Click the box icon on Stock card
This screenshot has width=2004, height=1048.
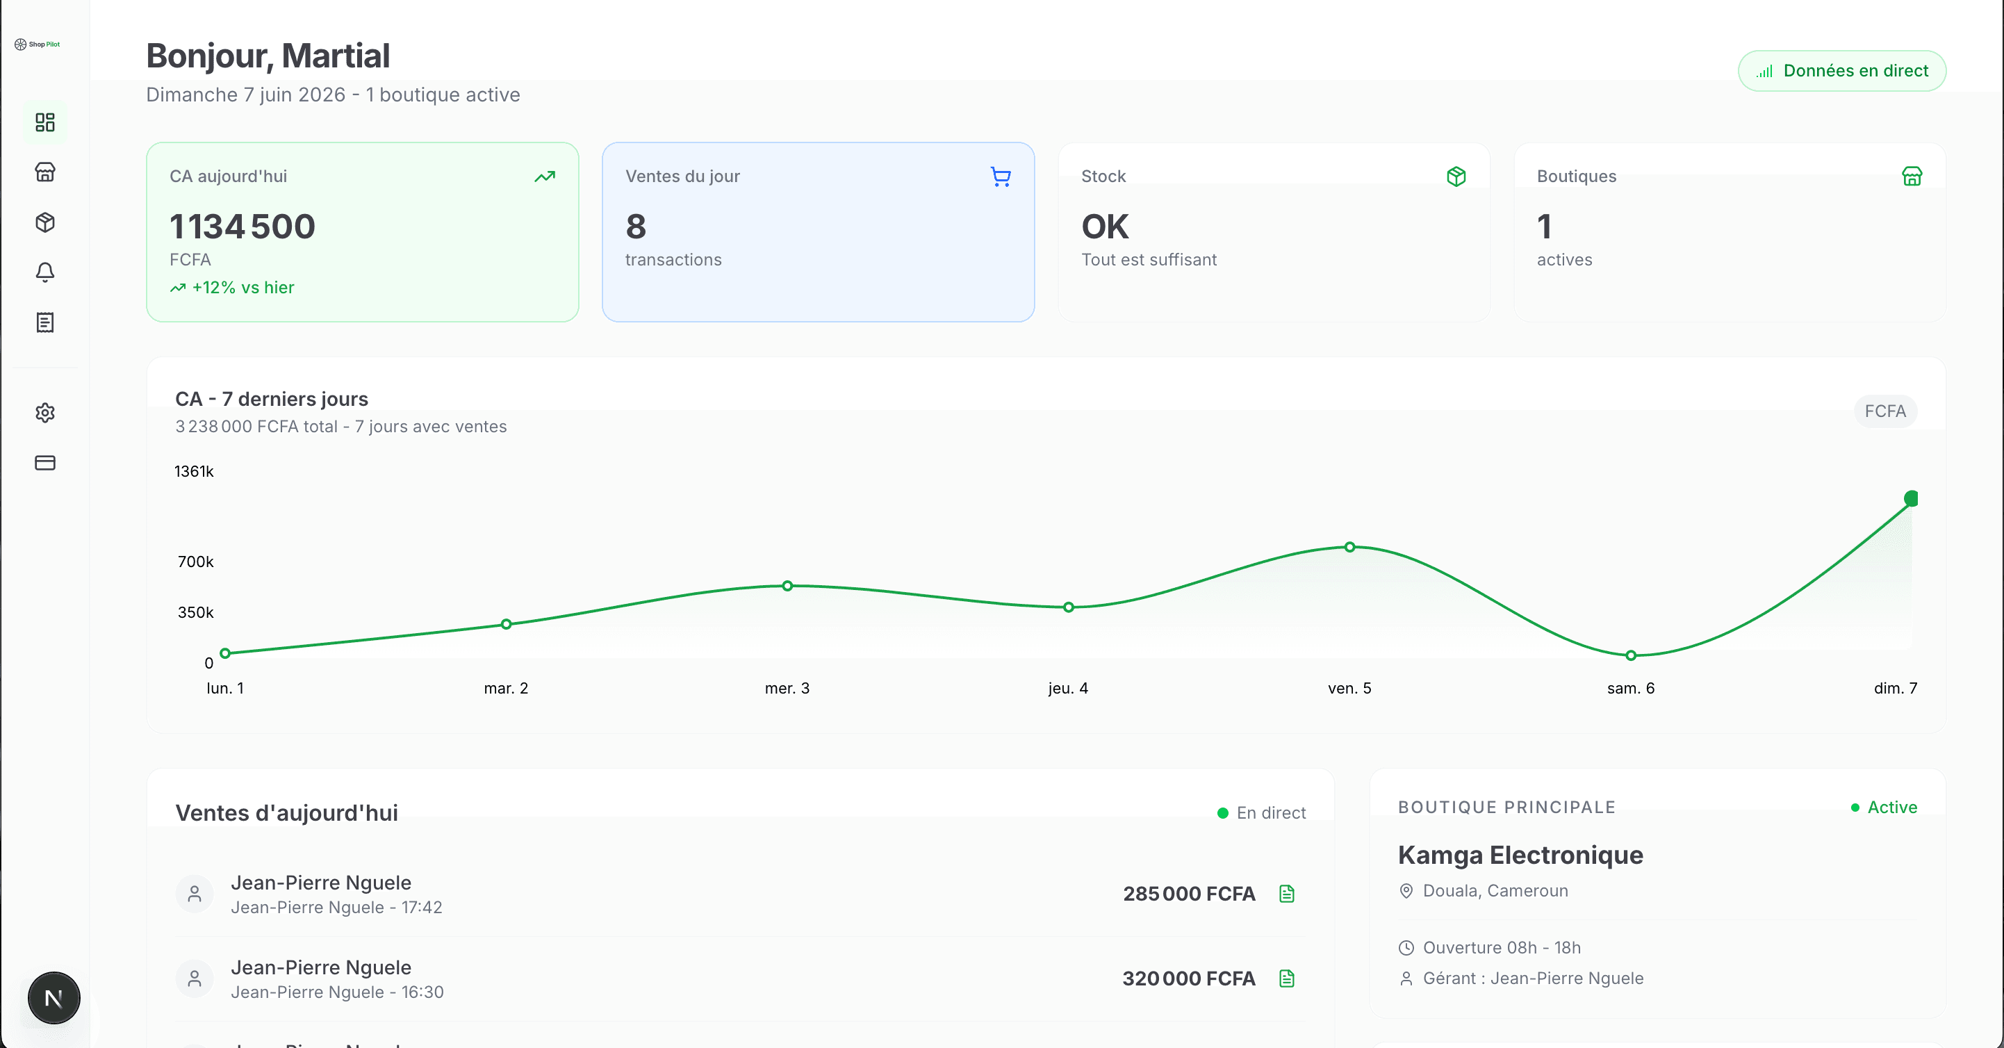[x=1456, y=177]
